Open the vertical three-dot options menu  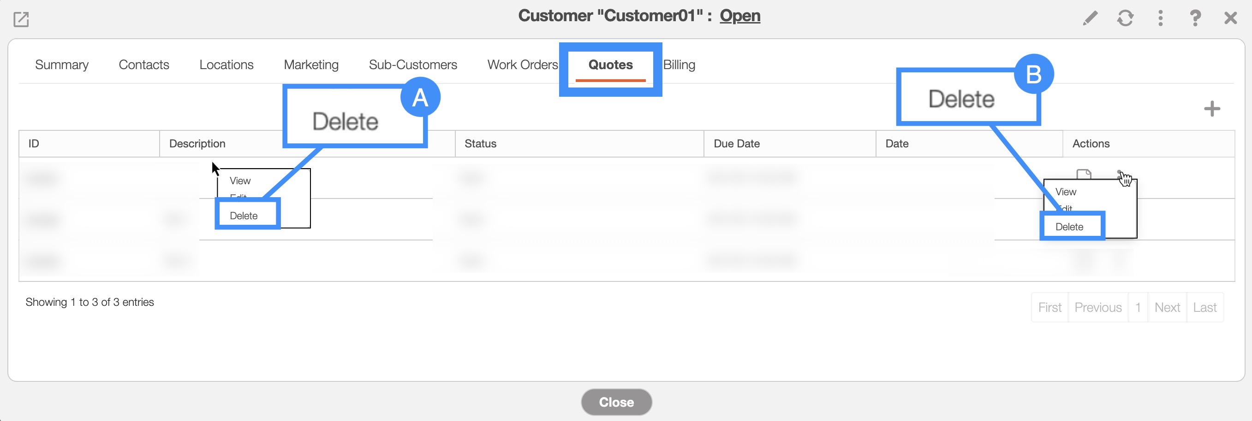click(1160, 18)
